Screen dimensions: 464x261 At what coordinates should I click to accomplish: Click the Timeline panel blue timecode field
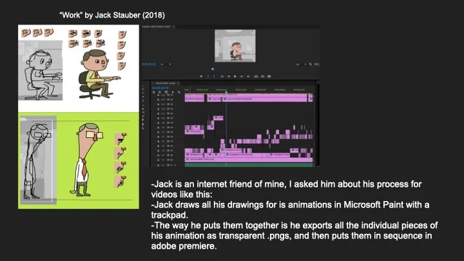160,88
